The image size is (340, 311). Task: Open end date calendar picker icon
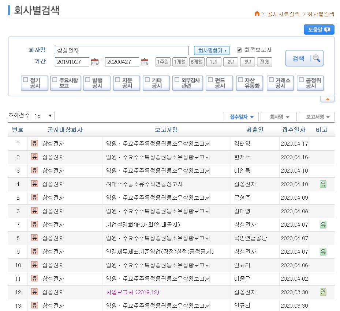coord(145,62)
